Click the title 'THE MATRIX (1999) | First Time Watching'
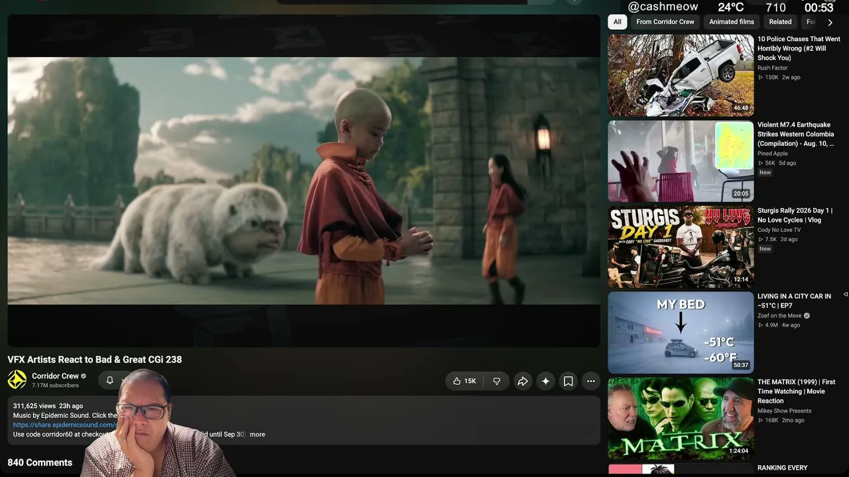 point(796,391)
